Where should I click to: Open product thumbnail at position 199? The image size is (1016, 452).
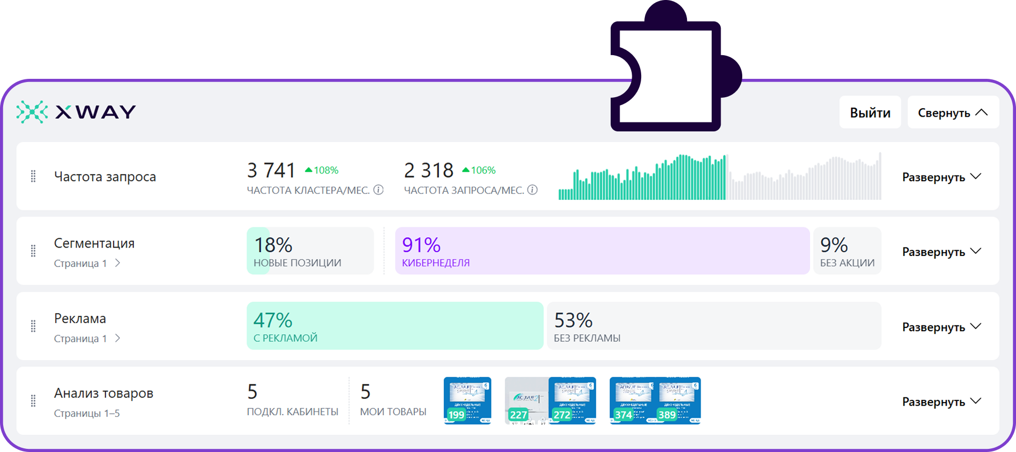point(467,400)
